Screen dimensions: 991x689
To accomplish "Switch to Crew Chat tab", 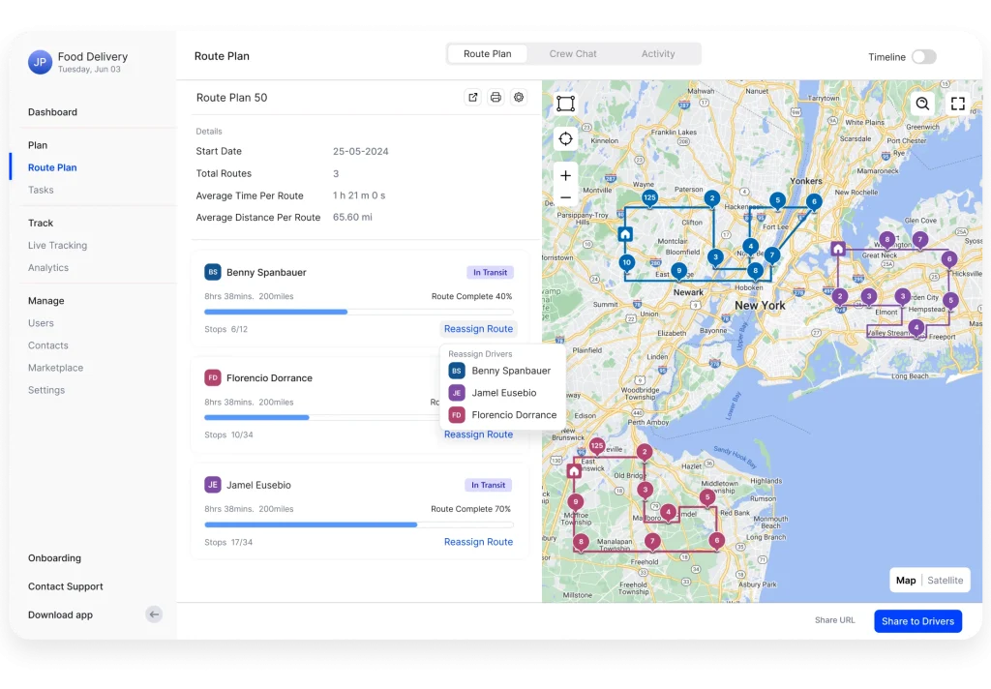I will coord(573,54).
